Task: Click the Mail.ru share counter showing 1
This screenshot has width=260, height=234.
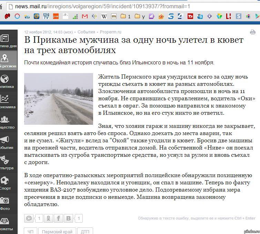Action: click(39, 218)
